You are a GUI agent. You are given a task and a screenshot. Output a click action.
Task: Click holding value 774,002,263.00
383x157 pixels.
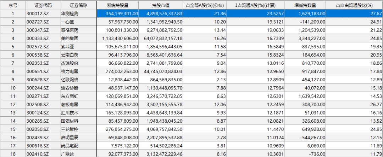click(x=118, y=71)
